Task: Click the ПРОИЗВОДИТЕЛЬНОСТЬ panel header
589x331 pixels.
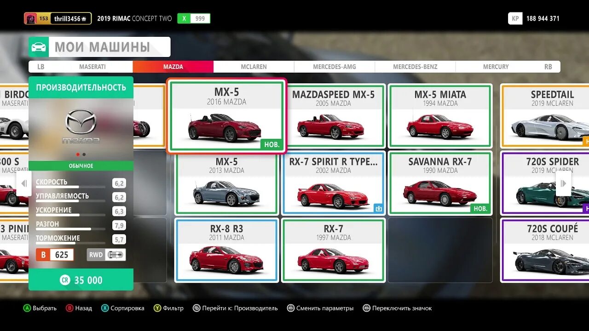Action: click(x=81, y=87)
